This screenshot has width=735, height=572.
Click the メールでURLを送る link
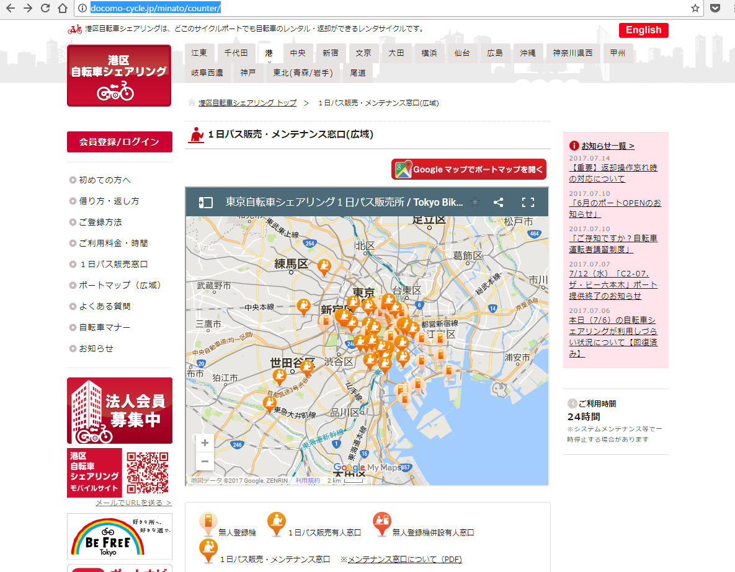133,503
